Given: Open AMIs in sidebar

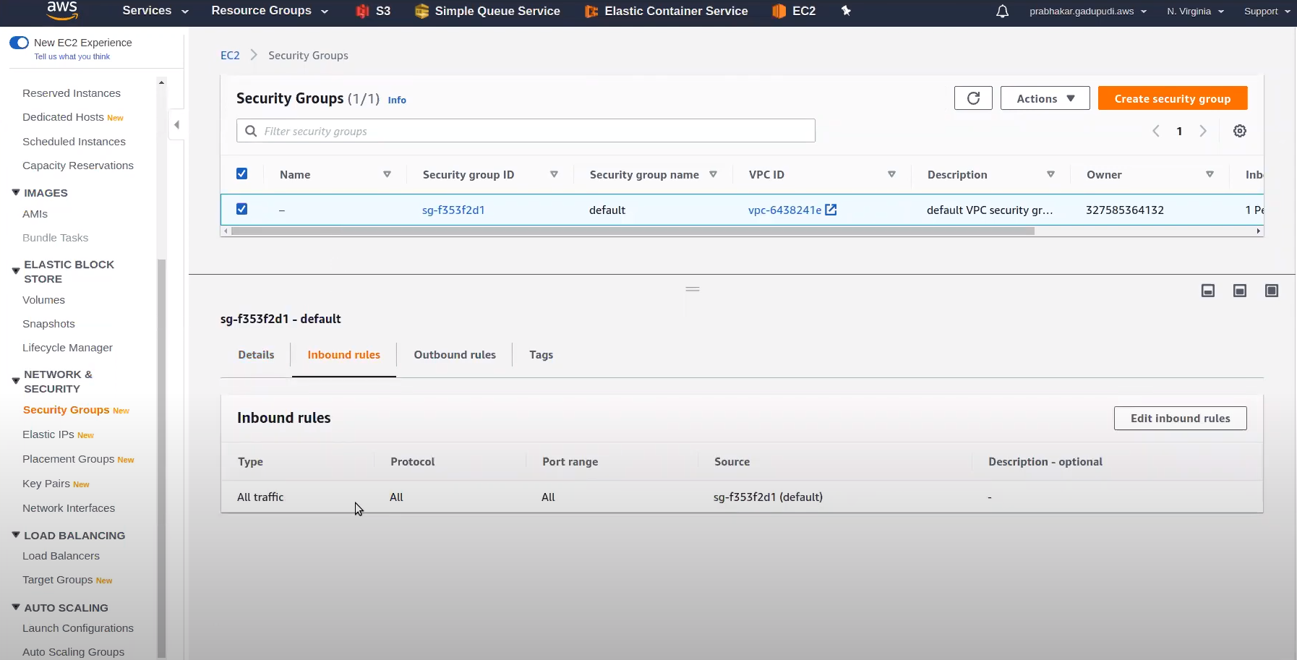Looking at the screenshot, I should click(x=35, y=214).
